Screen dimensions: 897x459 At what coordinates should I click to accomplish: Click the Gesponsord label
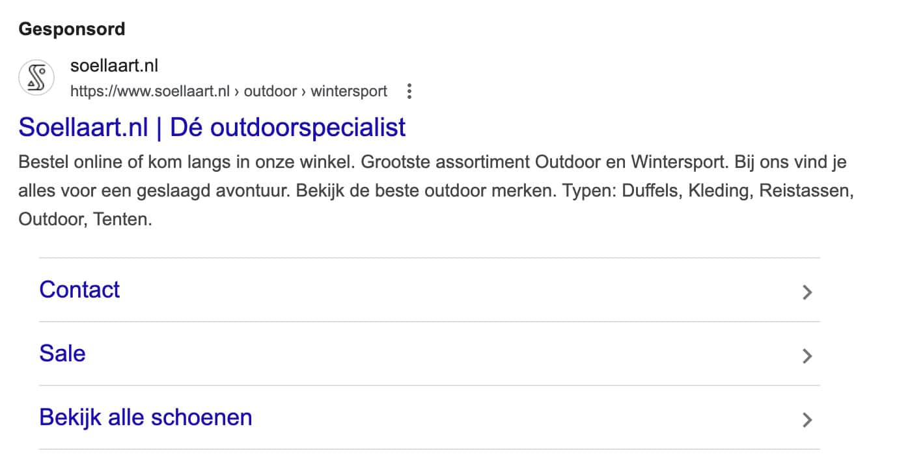(x=72, y=29)
